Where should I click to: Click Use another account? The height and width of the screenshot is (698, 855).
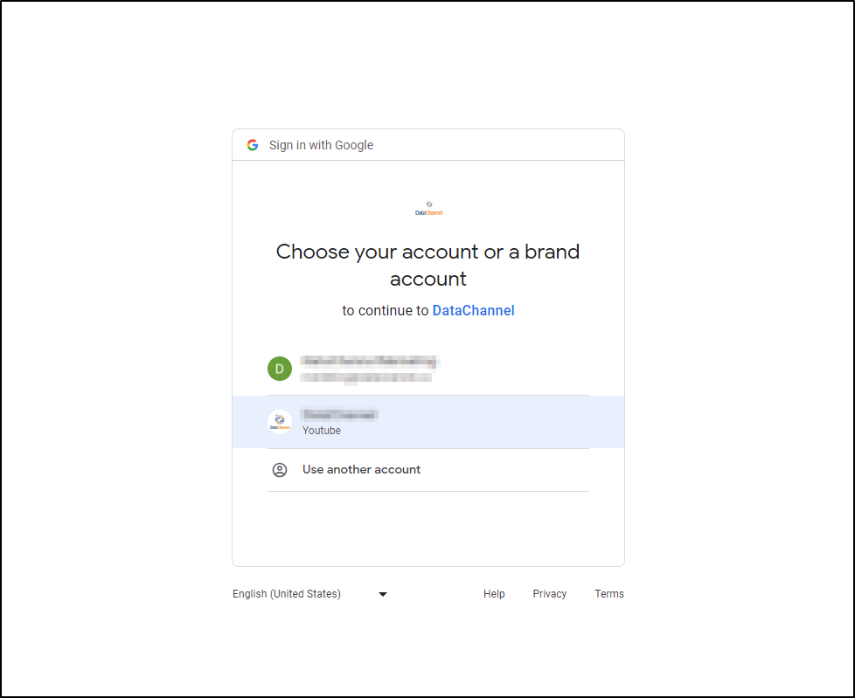(428, 470)
